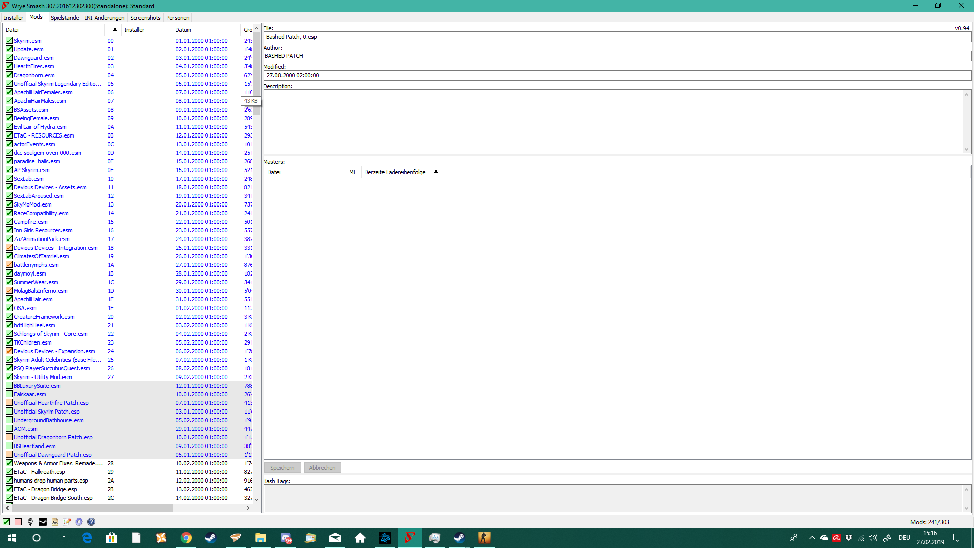Click the pink square status bar icon
The image size is (974, 548).
(18, 522)
